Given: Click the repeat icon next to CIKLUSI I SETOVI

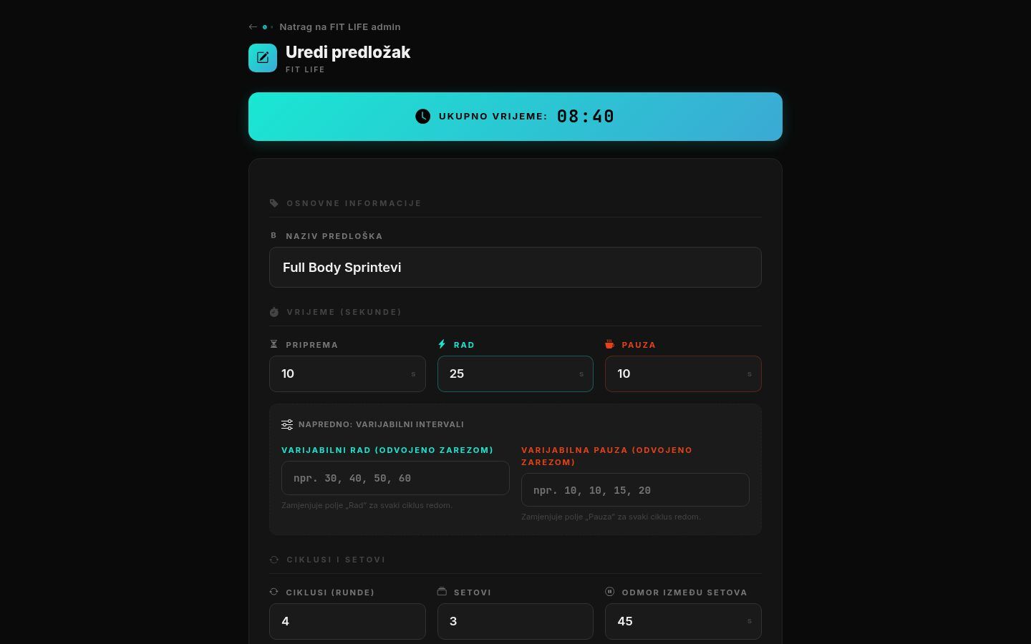Looking at the screenshot, I should 274,560.
